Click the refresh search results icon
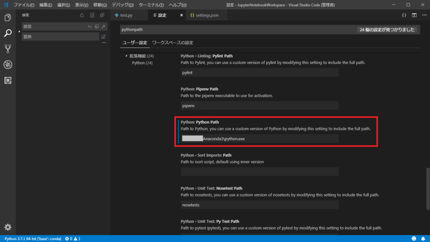 click(82, 16)
